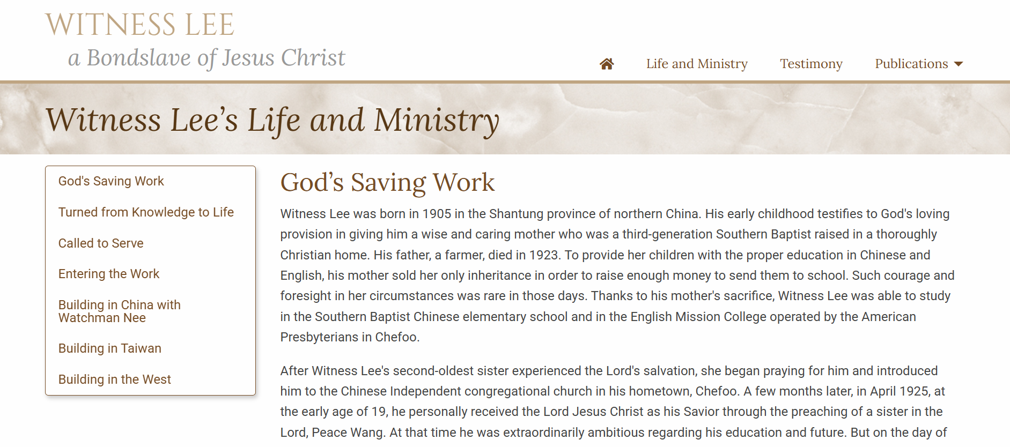
Task: Click the Witness Lee's Life and Ministry banner title
Action: 272,120
